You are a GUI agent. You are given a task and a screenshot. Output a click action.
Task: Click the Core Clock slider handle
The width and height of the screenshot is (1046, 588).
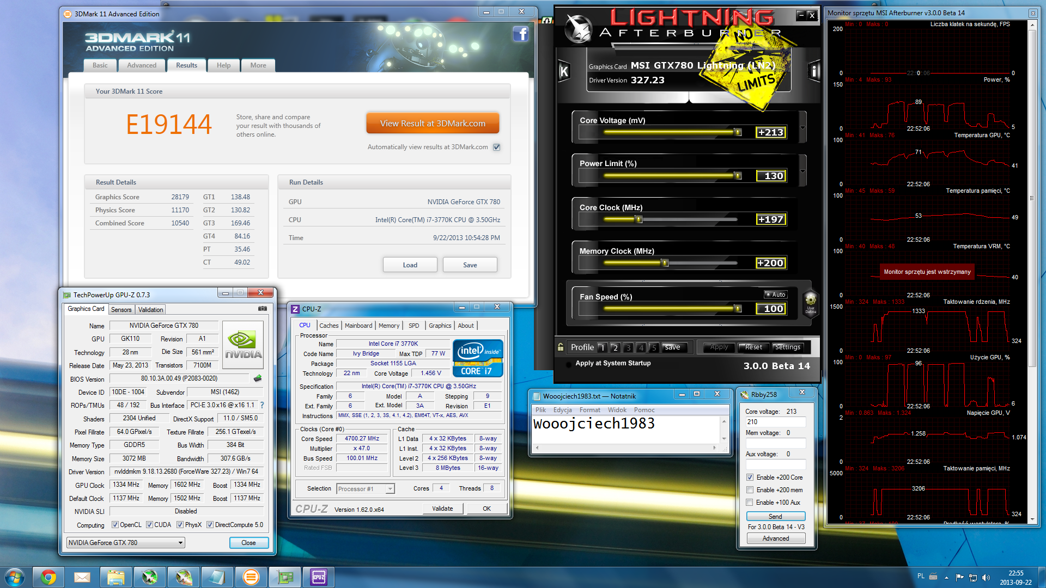pyautogui.click(x=639, y=219)
